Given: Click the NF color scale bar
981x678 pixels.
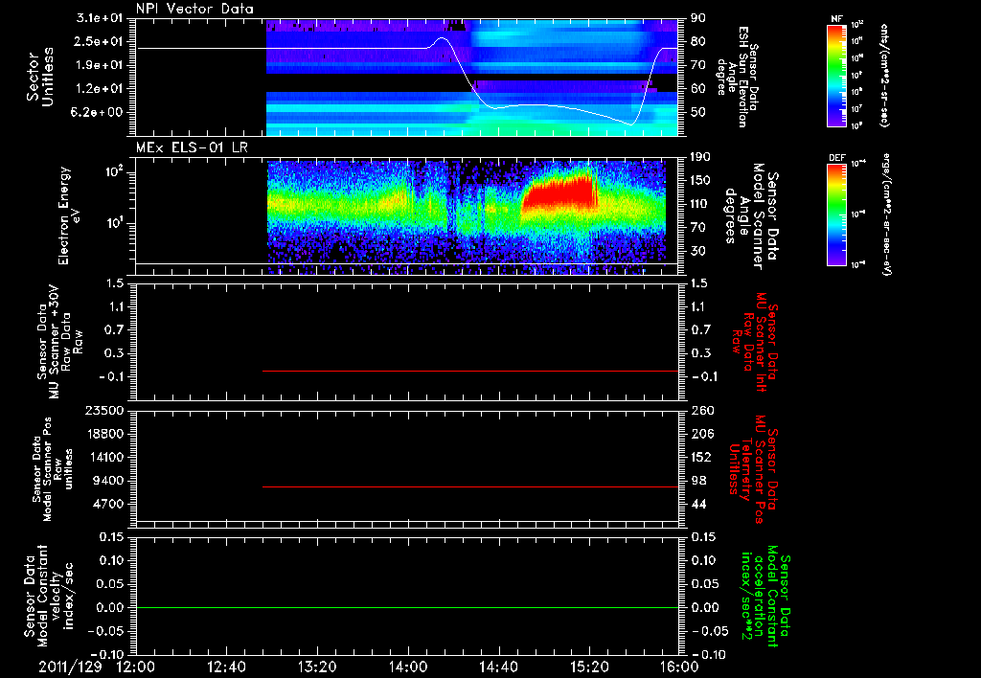Looking at the screenshot, I should pos(837,76).
